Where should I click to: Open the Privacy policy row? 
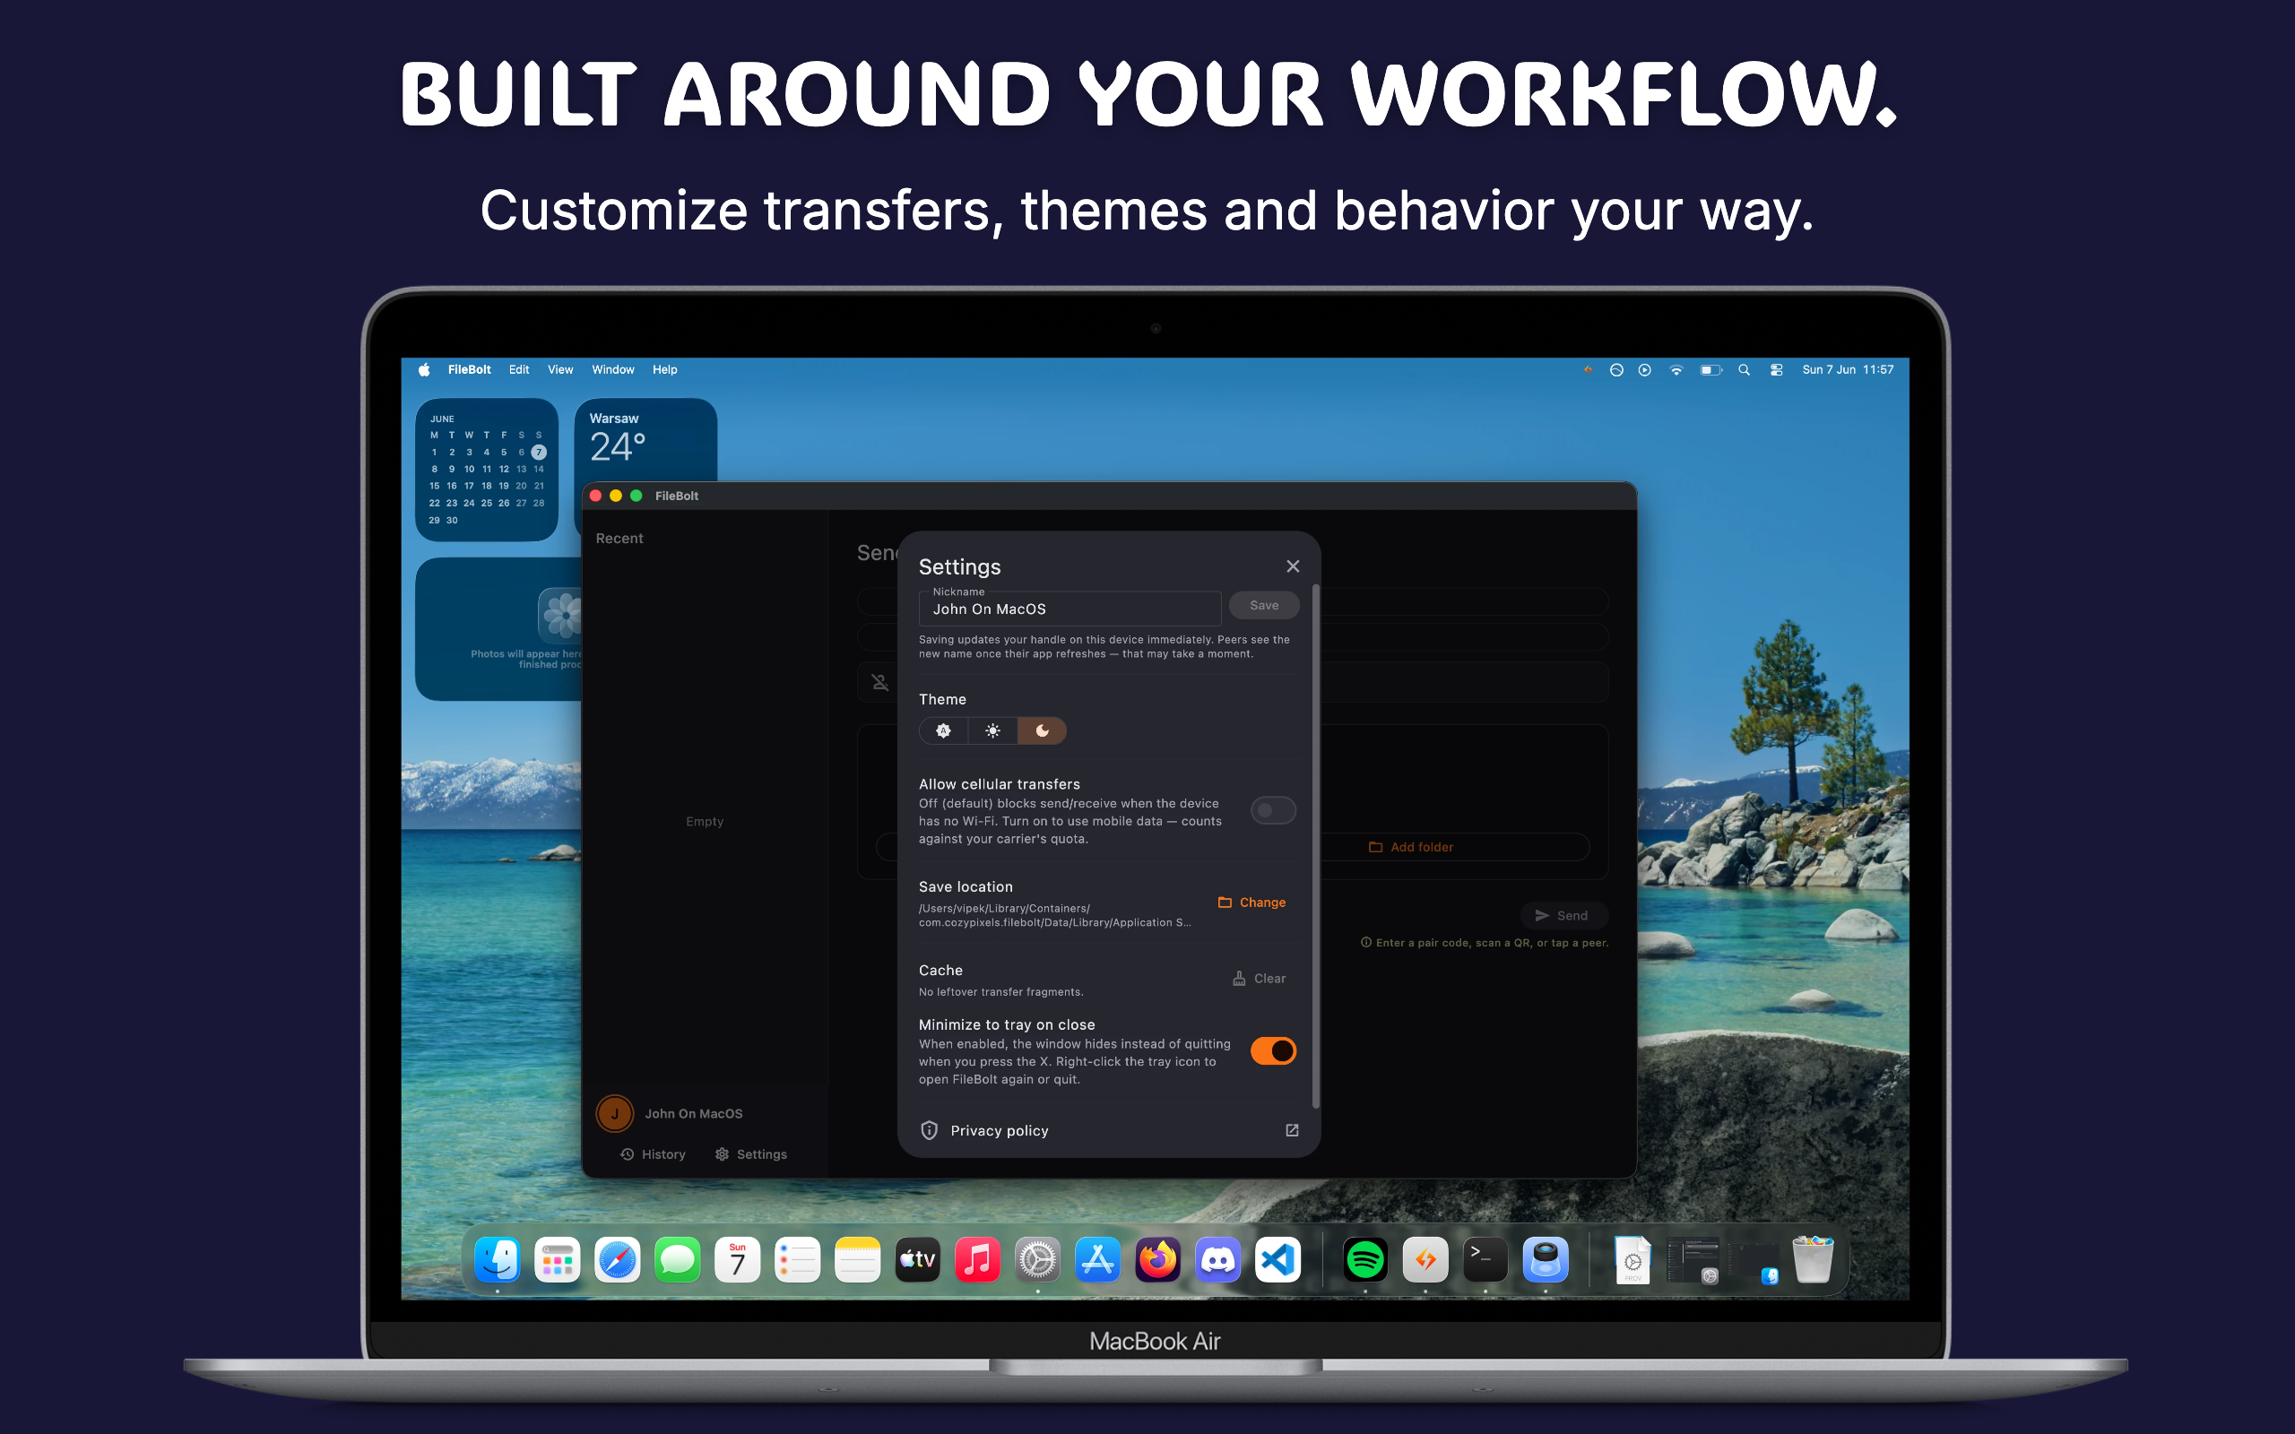click(x=1109, y=1130)
